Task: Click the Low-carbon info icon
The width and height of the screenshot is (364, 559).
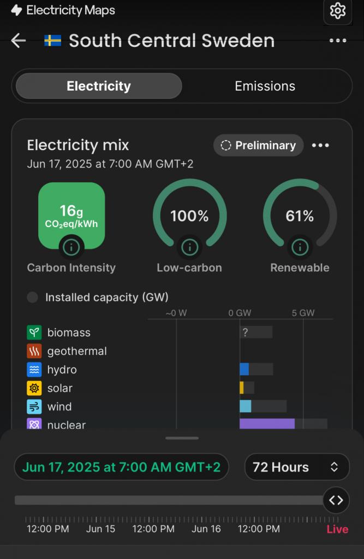Action: tap(189, 247)
